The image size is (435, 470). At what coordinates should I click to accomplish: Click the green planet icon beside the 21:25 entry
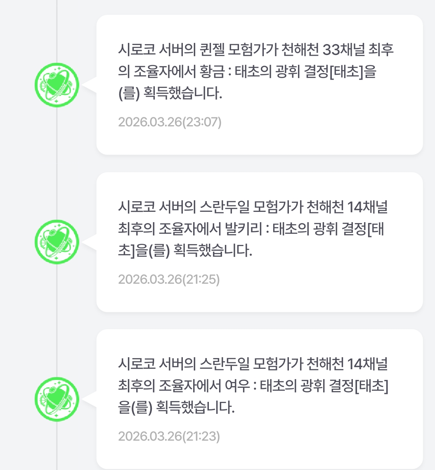click(x=57, y=242)
